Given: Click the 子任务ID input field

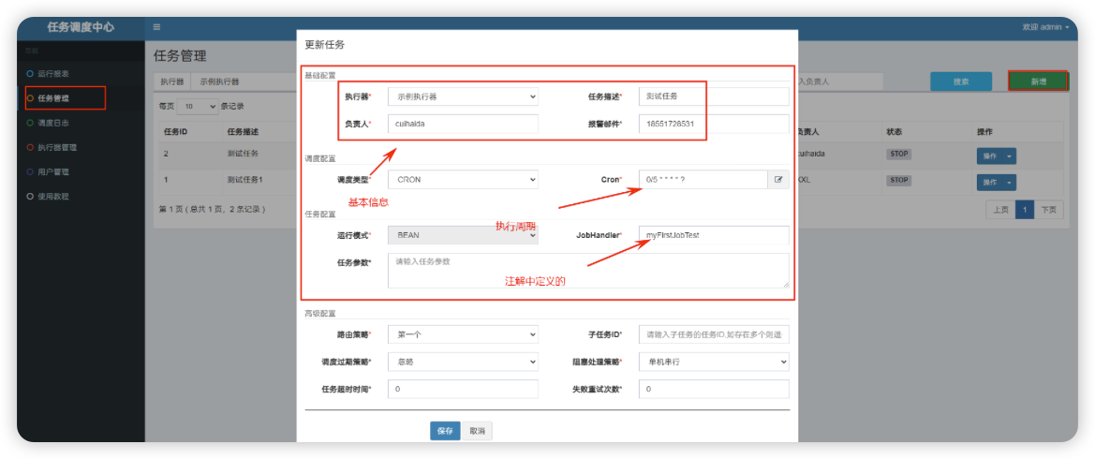Looking at the screenshot, I should coord(714,334).
